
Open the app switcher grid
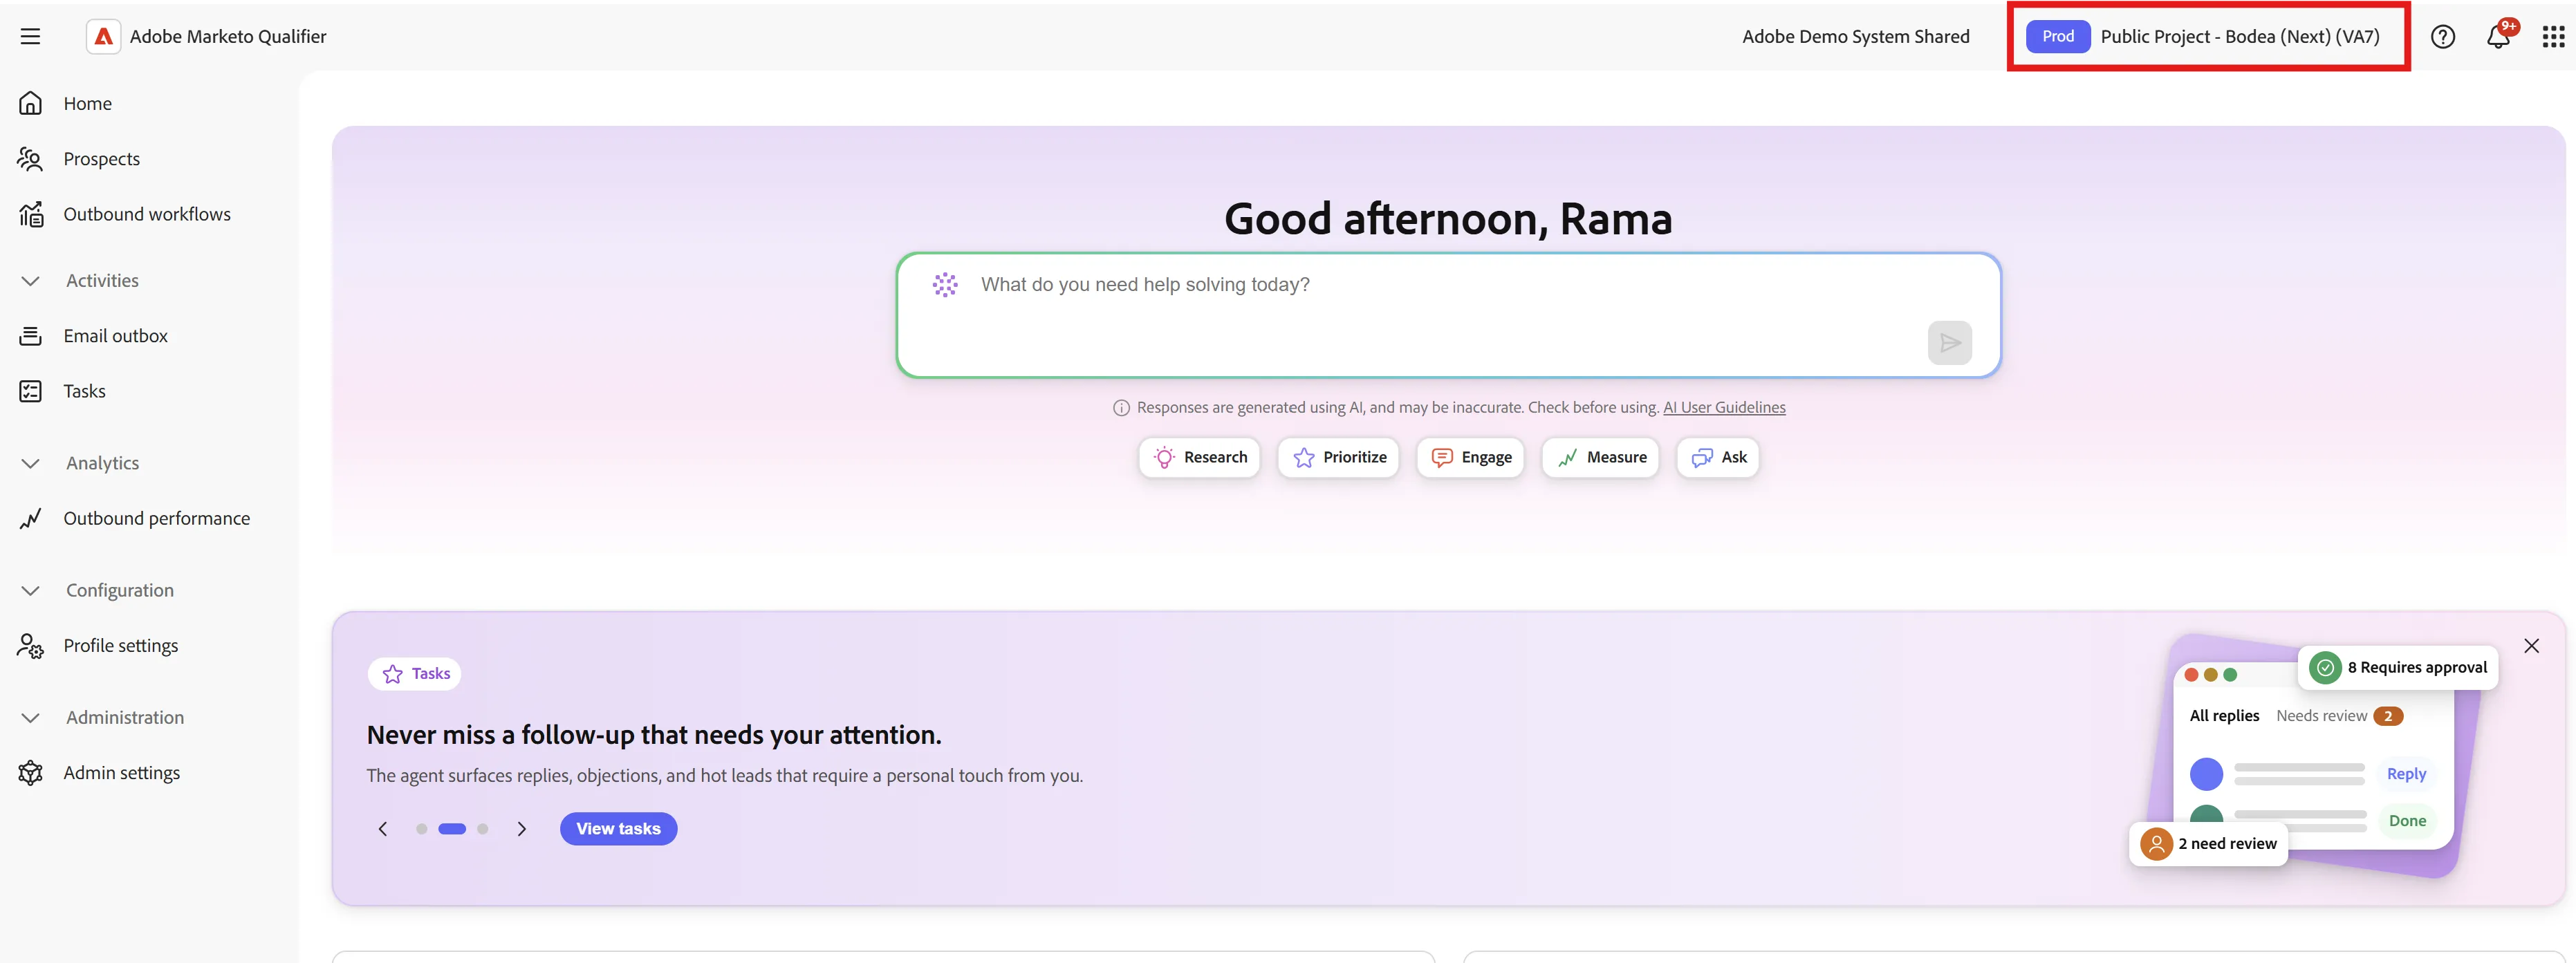point(2553,36)
